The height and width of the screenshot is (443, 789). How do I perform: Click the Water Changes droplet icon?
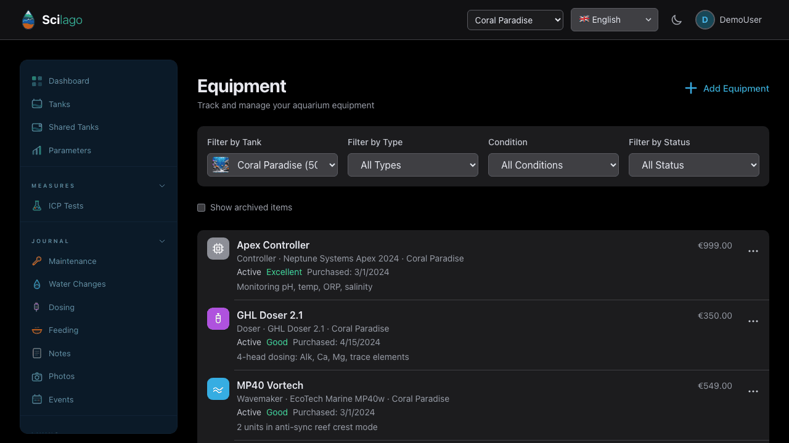click(37, 284)
